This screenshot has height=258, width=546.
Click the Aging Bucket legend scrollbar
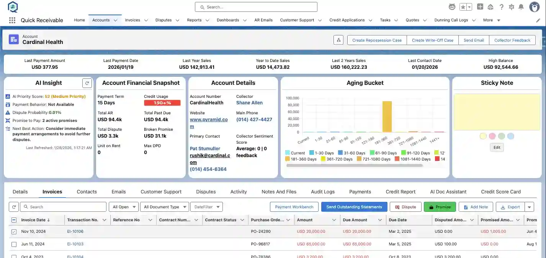355,166
